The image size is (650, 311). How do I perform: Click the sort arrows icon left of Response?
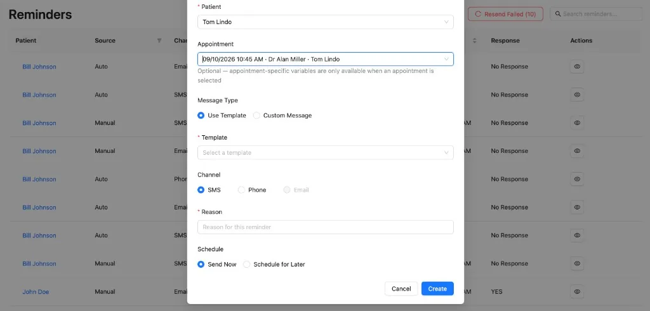[475, 41]
